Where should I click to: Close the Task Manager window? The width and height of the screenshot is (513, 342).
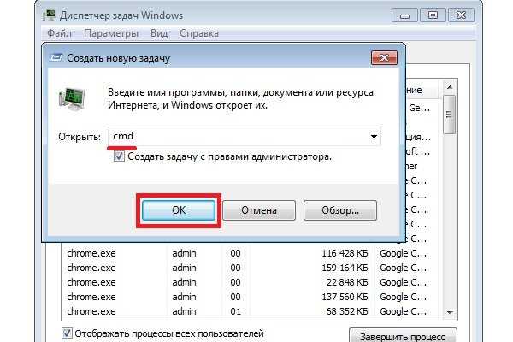[x=461, y=15]
